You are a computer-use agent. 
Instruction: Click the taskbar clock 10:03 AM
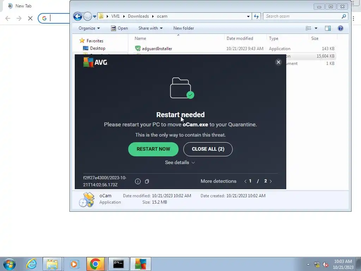tap(343, 261)
